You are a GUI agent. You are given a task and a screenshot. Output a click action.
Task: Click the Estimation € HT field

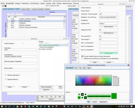(x=109, y=24)
